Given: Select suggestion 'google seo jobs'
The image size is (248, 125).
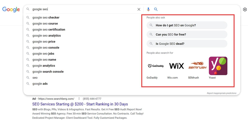Looking at the screenshot, I should click(43, 54).
